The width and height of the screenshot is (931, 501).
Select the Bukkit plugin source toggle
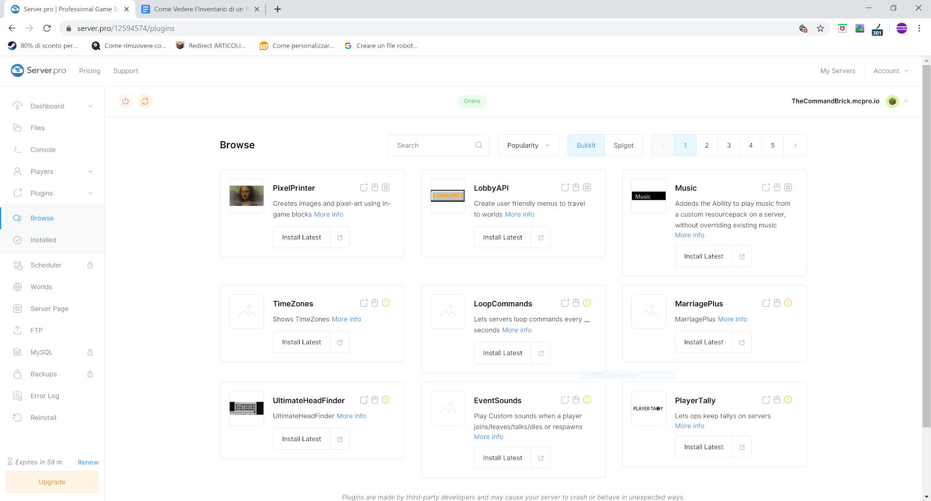[586, 145]
